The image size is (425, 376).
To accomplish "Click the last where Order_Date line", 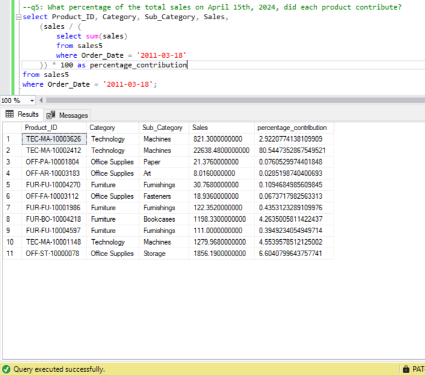I will click(90, 84).
